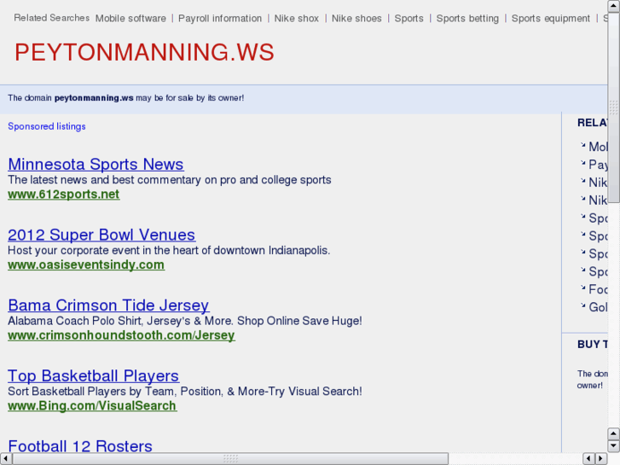The image size is (620, 465).
Task: Click 'Sort Basketball Players by Team' description
Action: (185, 392)
